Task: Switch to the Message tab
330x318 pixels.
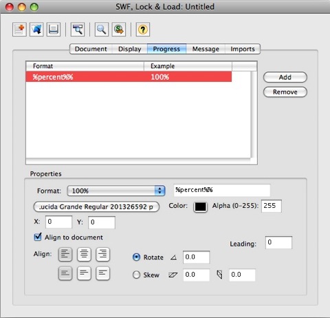Action: (x=206, y=49)
